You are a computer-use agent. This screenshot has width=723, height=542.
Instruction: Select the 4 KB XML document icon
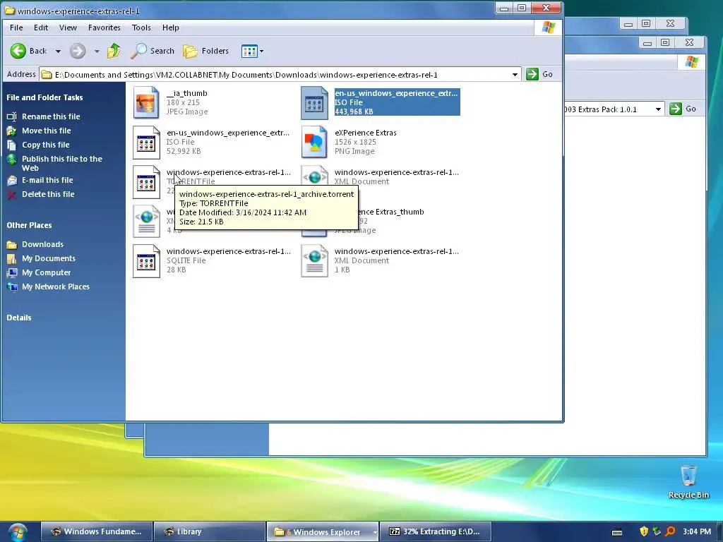point(146,221)
